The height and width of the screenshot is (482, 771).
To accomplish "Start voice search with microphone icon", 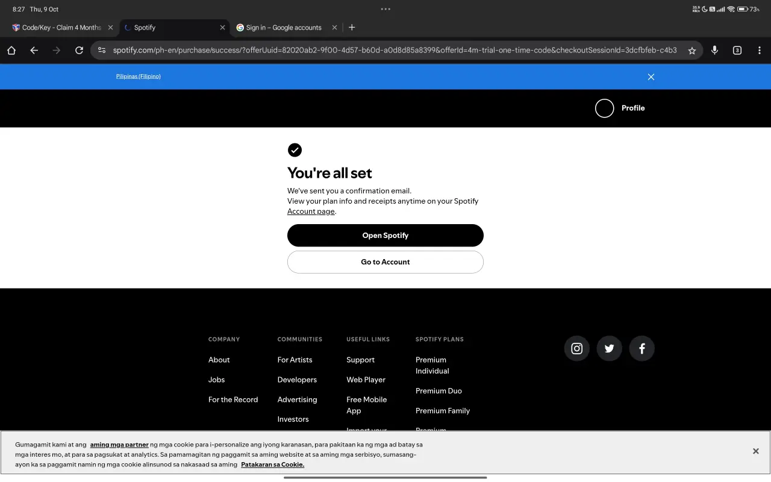I will pos(714,51).
